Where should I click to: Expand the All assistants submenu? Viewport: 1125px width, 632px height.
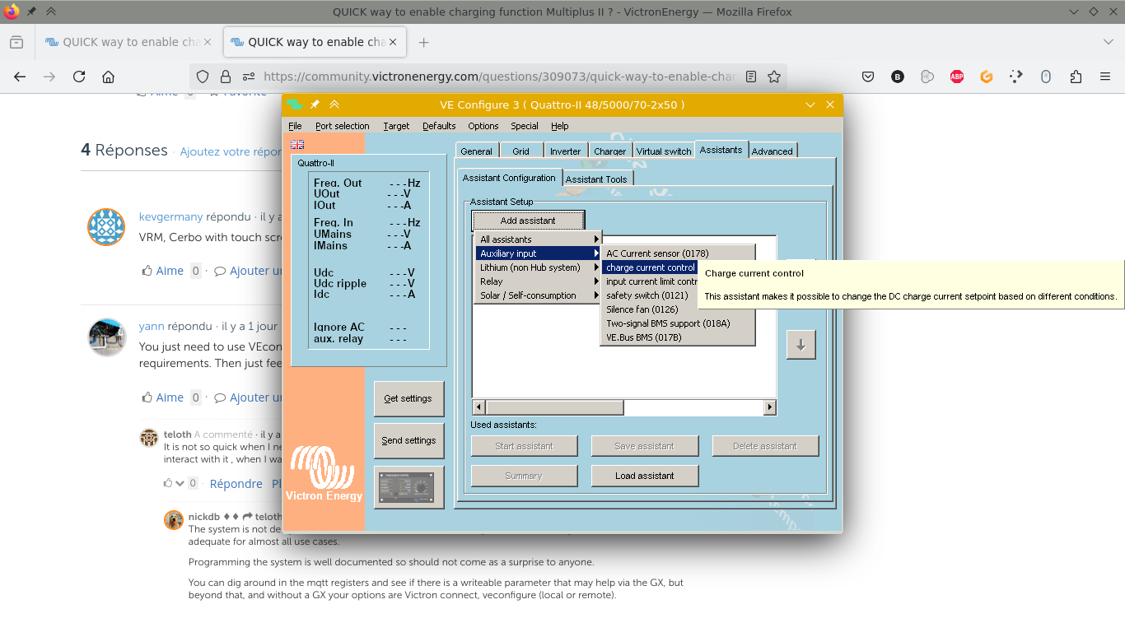pyautogui.click(x=538, y=239)
